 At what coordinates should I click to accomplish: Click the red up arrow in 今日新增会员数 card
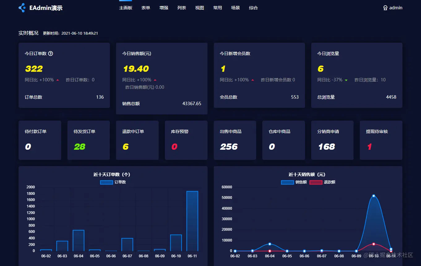(253, 80)
